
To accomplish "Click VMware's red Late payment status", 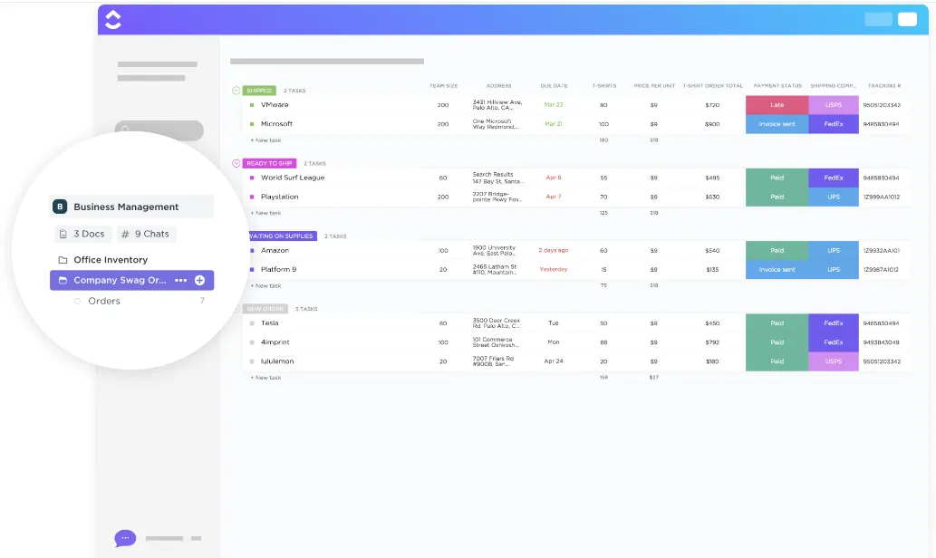I will (777, 105).
